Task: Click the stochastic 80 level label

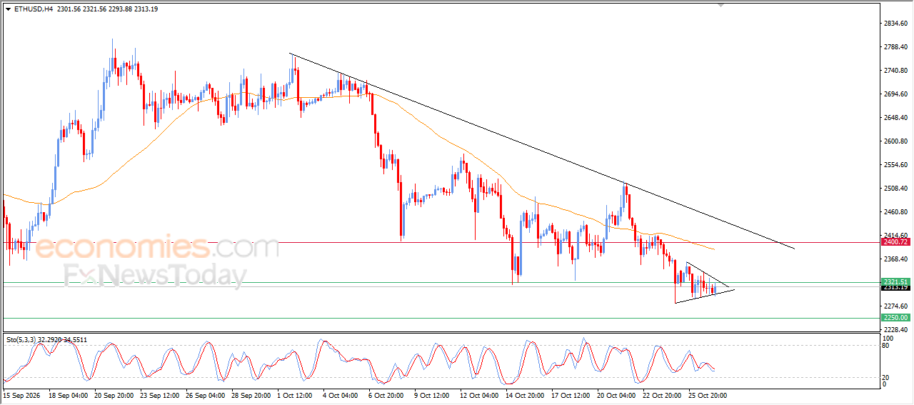Action: click(886, 346)
